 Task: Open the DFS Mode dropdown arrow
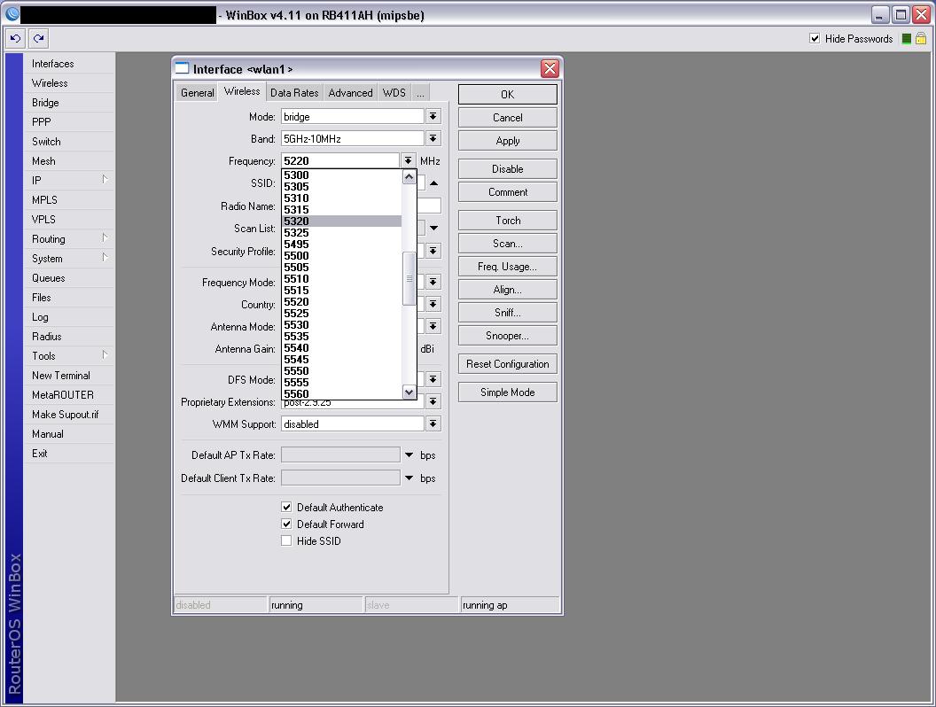[433, 379]
